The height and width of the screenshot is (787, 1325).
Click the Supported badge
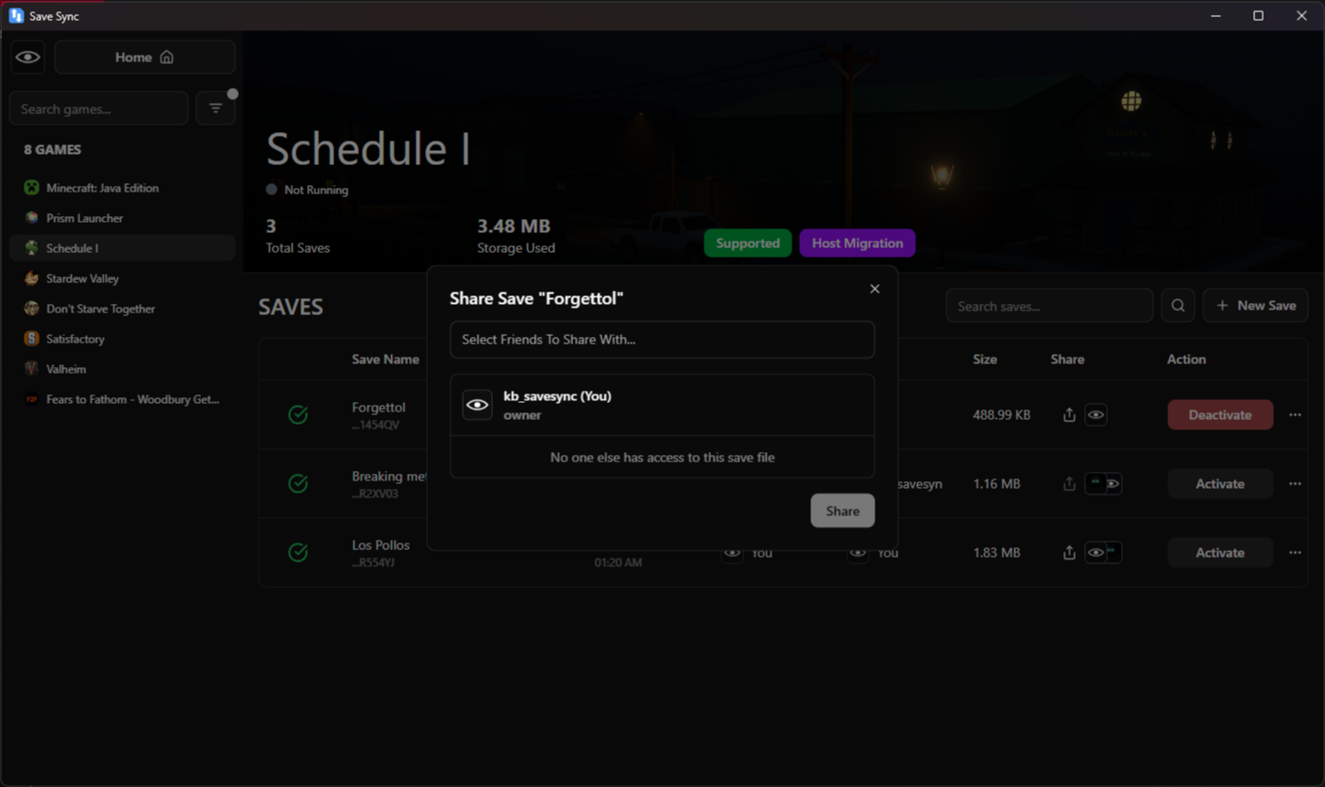(748, 243)
